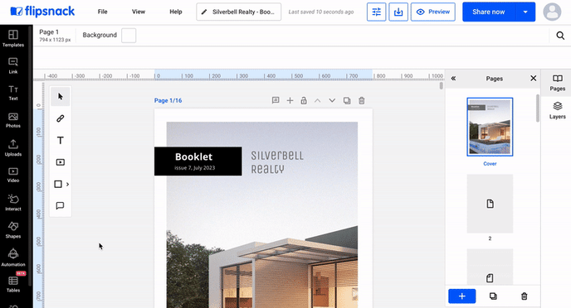
Task: Open the Background color swatch
Action: point(129,36)
